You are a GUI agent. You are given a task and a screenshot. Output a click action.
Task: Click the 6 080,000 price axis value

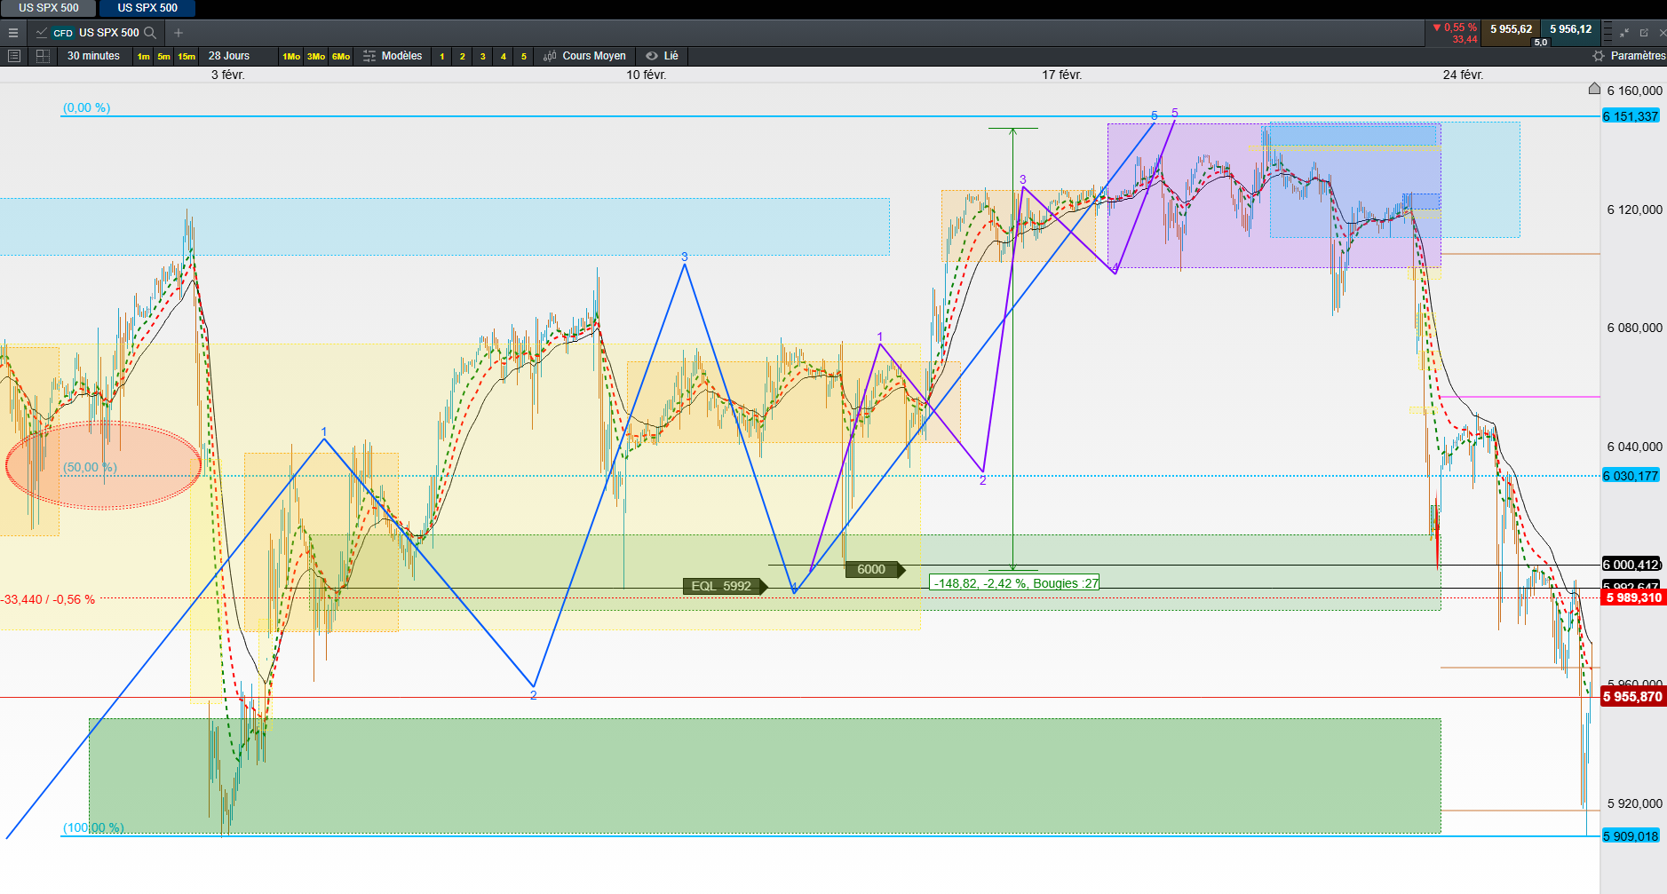coord(1635,328)
